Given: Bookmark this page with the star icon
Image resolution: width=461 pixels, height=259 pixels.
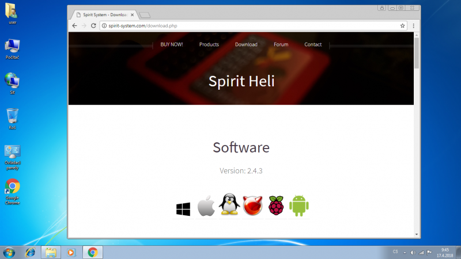Looking at the screenshot, I should (x=402, y=26).
